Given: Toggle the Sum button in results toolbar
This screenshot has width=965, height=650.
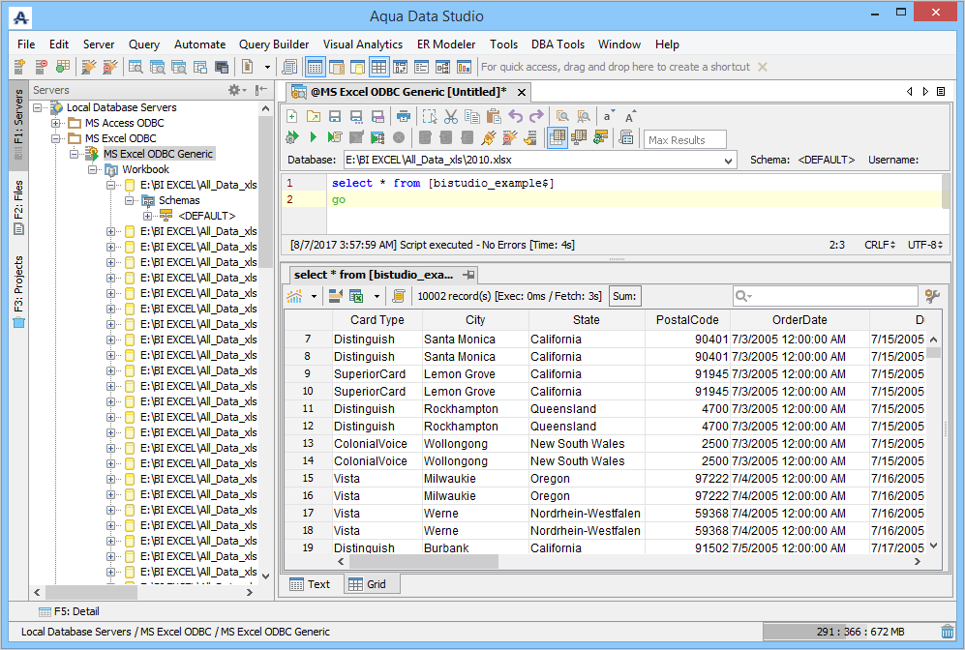Looking at the screenshot, I should [x=624, y=296].
